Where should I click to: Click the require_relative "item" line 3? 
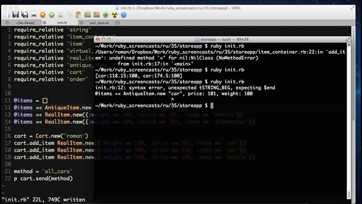pyautogui.click(x=49, y=44)
